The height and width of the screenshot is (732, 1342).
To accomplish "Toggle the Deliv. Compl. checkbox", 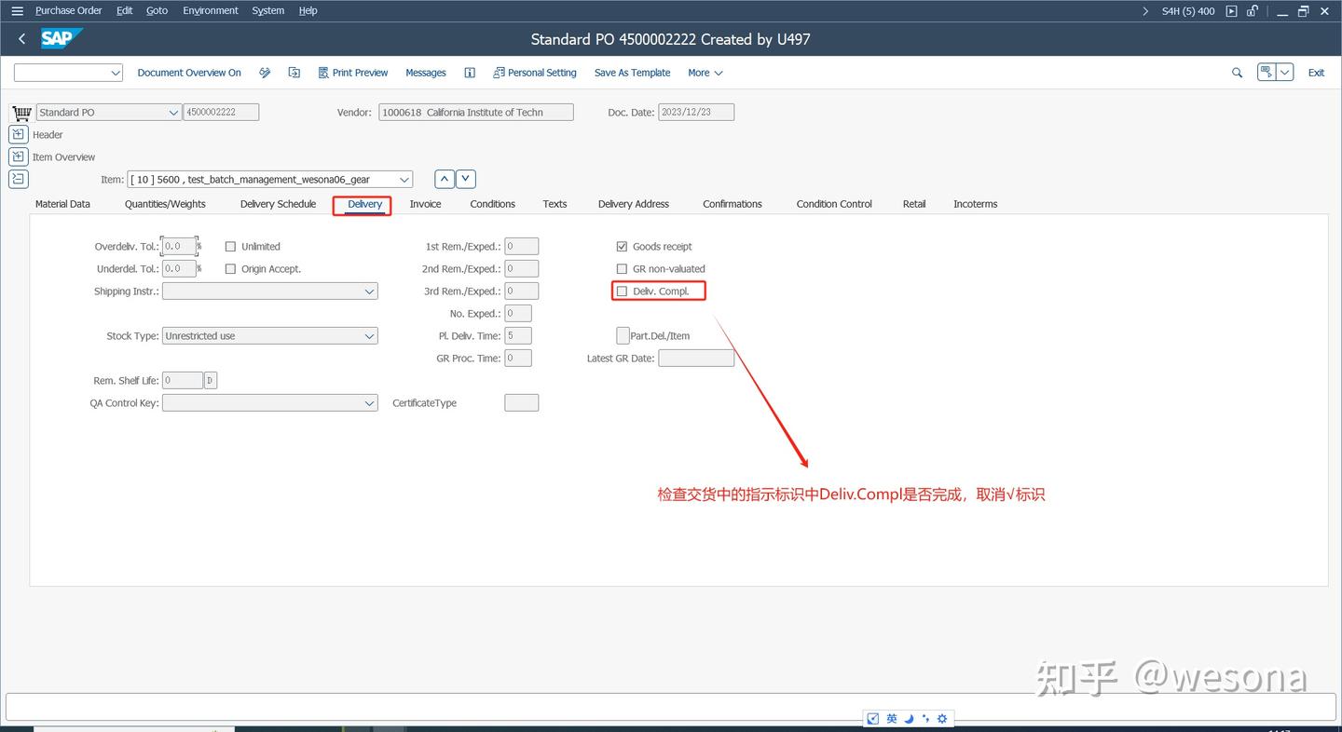I will tap(622, 291).
